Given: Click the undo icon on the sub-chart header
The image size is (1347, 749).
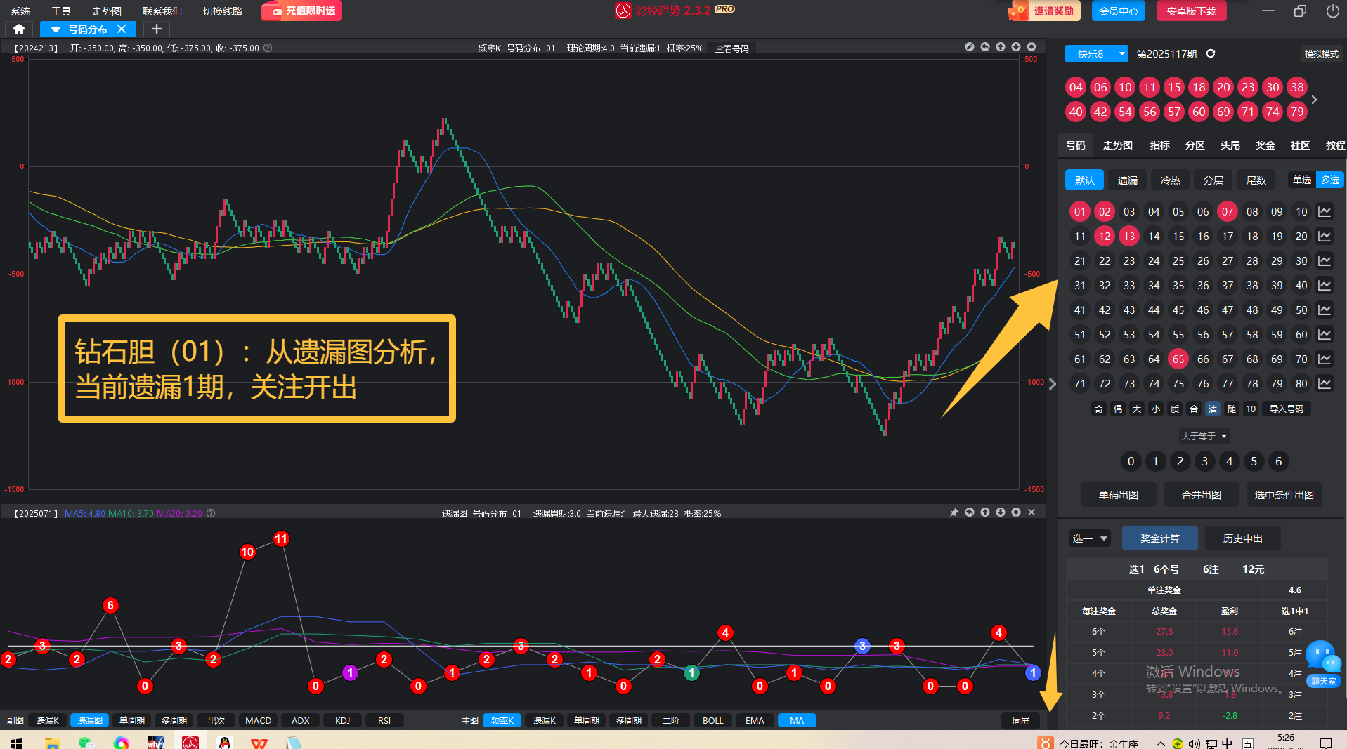Looking at the screenshot, I should click(x=970, y=512).
